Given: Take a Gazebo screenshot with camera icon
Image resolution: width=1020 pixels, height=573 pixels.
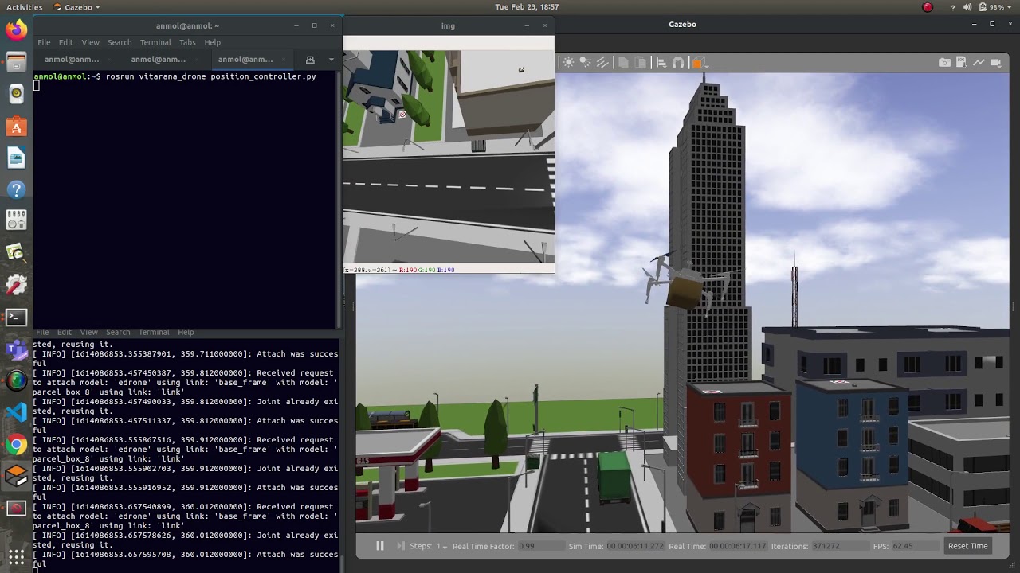Looking at the screenshot, I should pos(944,62).
